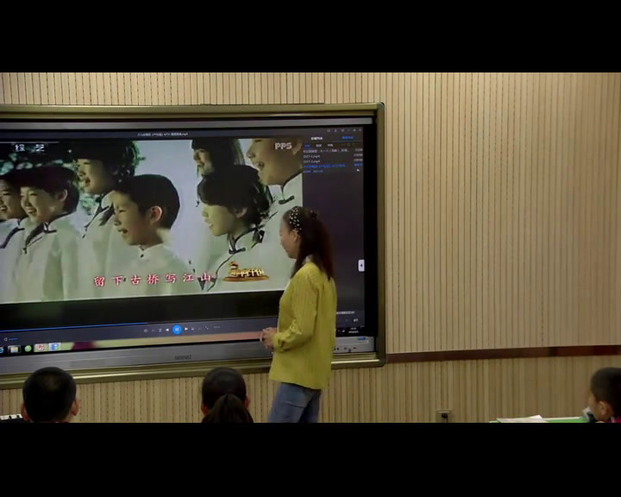Image resolution: width=621 pixels, height=497 pixels.
Task: Skip to next track in player
Action: point(186,329)
